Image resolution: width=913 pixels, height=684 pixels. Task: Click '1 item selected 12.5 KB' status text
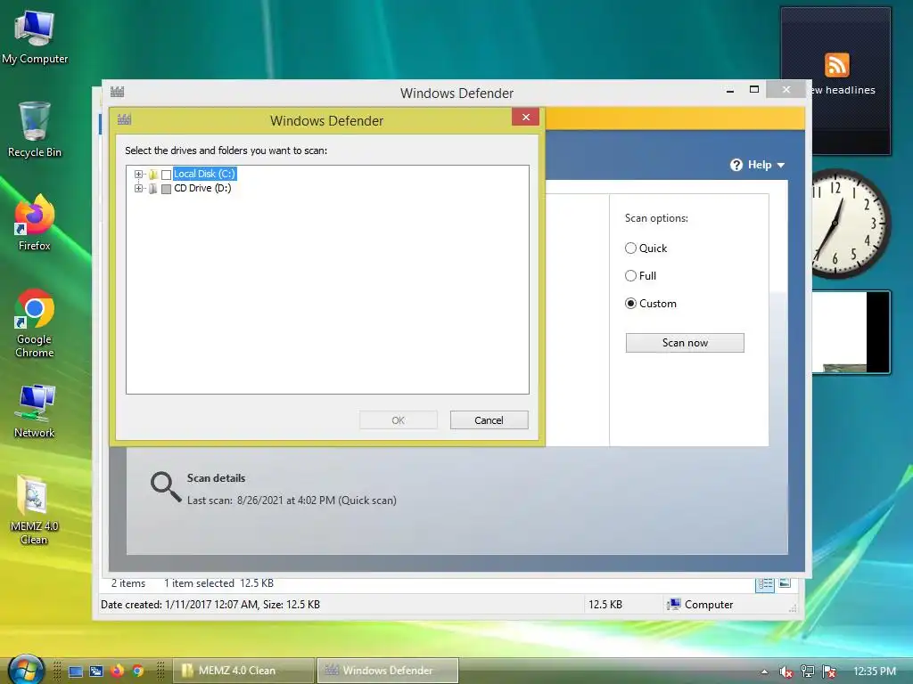[x=218, y=583]
